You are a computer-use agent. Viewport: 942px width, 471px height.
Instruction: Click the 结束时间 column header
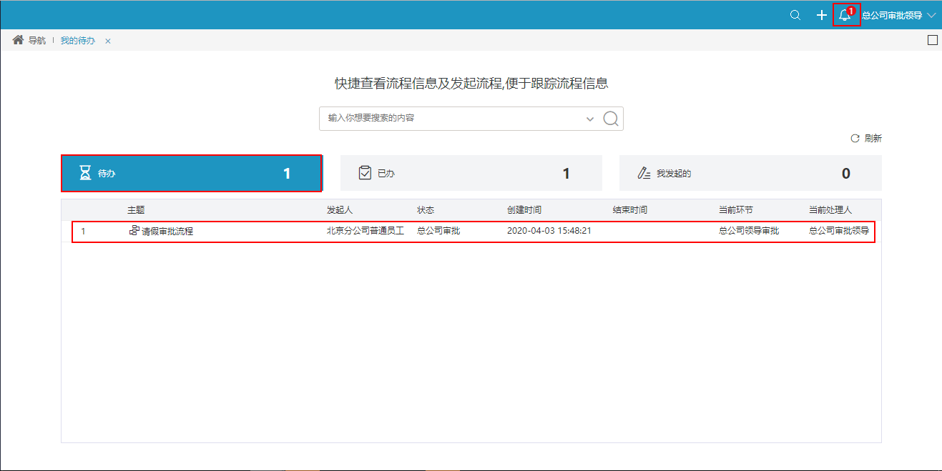click(x=630, y=210)
